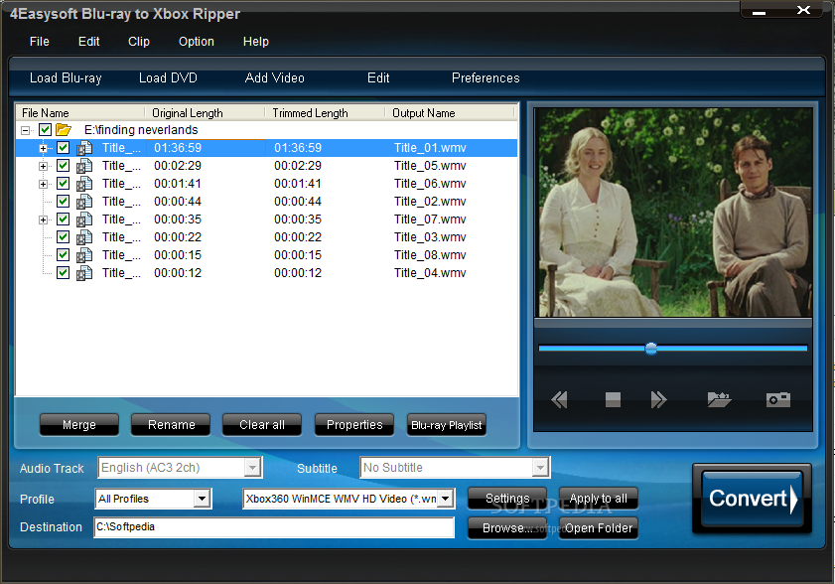Viewport: 835px width, 584px height.
Task: Click the open folder icon beside E:\finding neverlands
Action: 64,129
